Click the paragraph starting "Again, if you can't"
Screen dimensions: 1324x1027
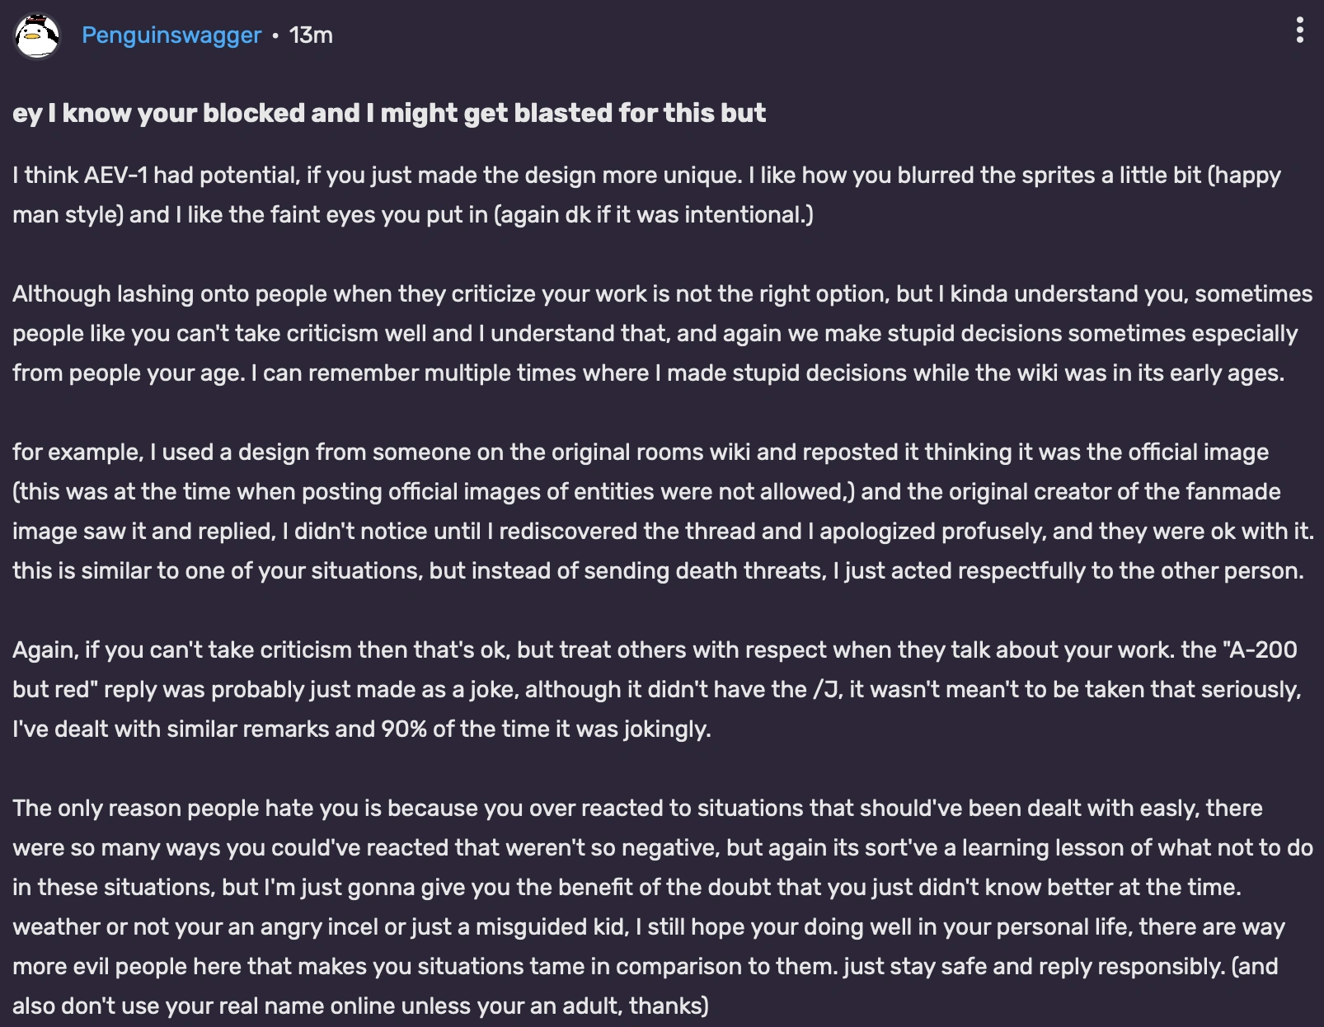click(x=660, y=690)
